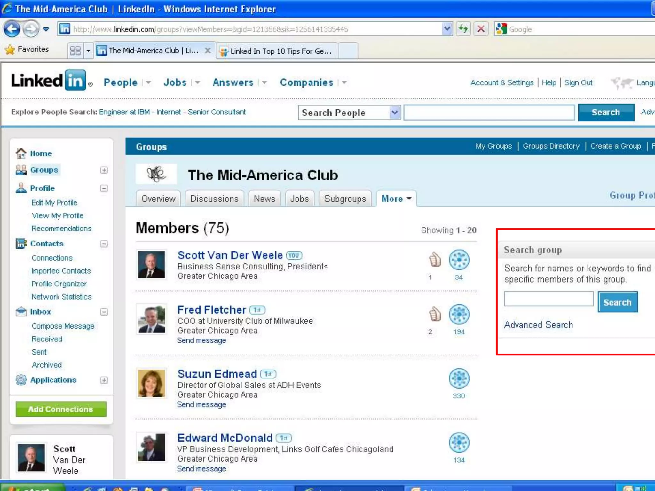Click the browser Back arrow button
Viewport: 655px width, 491px height.
coord(12,29)
